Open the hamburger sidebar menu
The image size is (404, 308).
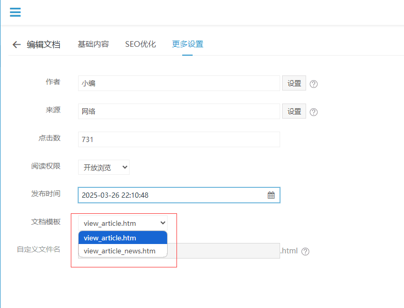[15, 12]
